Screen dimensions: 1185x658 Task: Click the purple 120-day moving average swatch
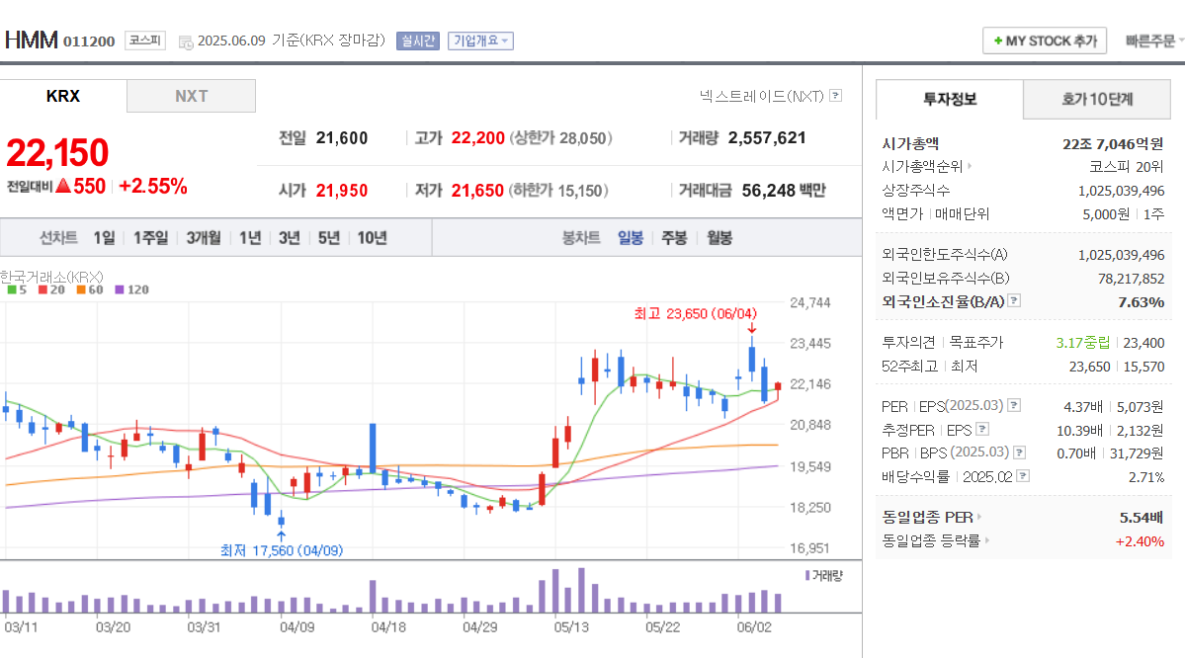[120, 289]
